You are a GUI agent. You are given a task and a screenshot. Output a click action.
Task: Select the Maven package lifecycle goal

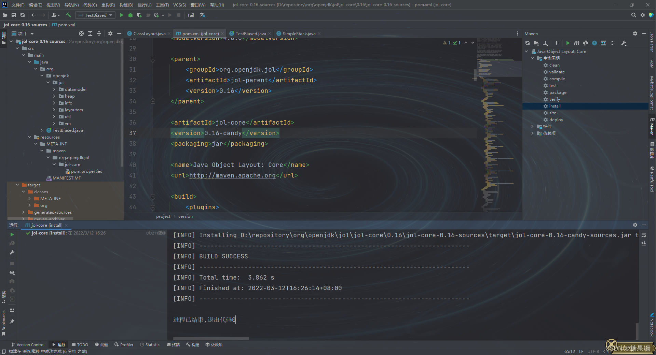pyautogui.click(x=558, y=93)
